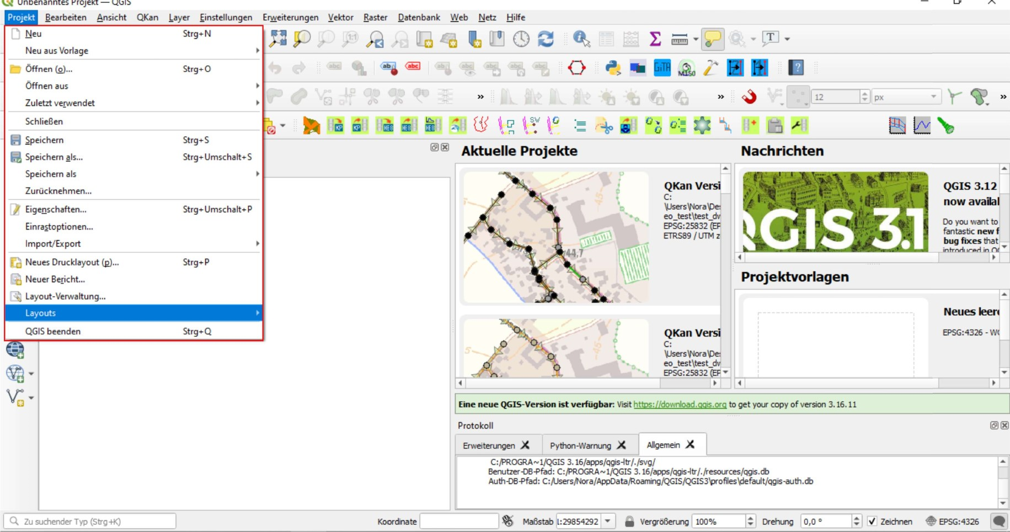Open the statistics summary (sigma) tool

(655, 39)
